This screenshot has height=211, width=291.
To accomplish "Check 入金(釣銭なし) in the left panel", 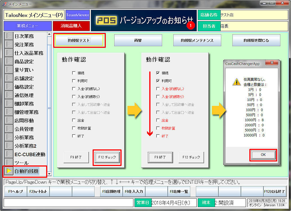I will click(x=74, y=89).
